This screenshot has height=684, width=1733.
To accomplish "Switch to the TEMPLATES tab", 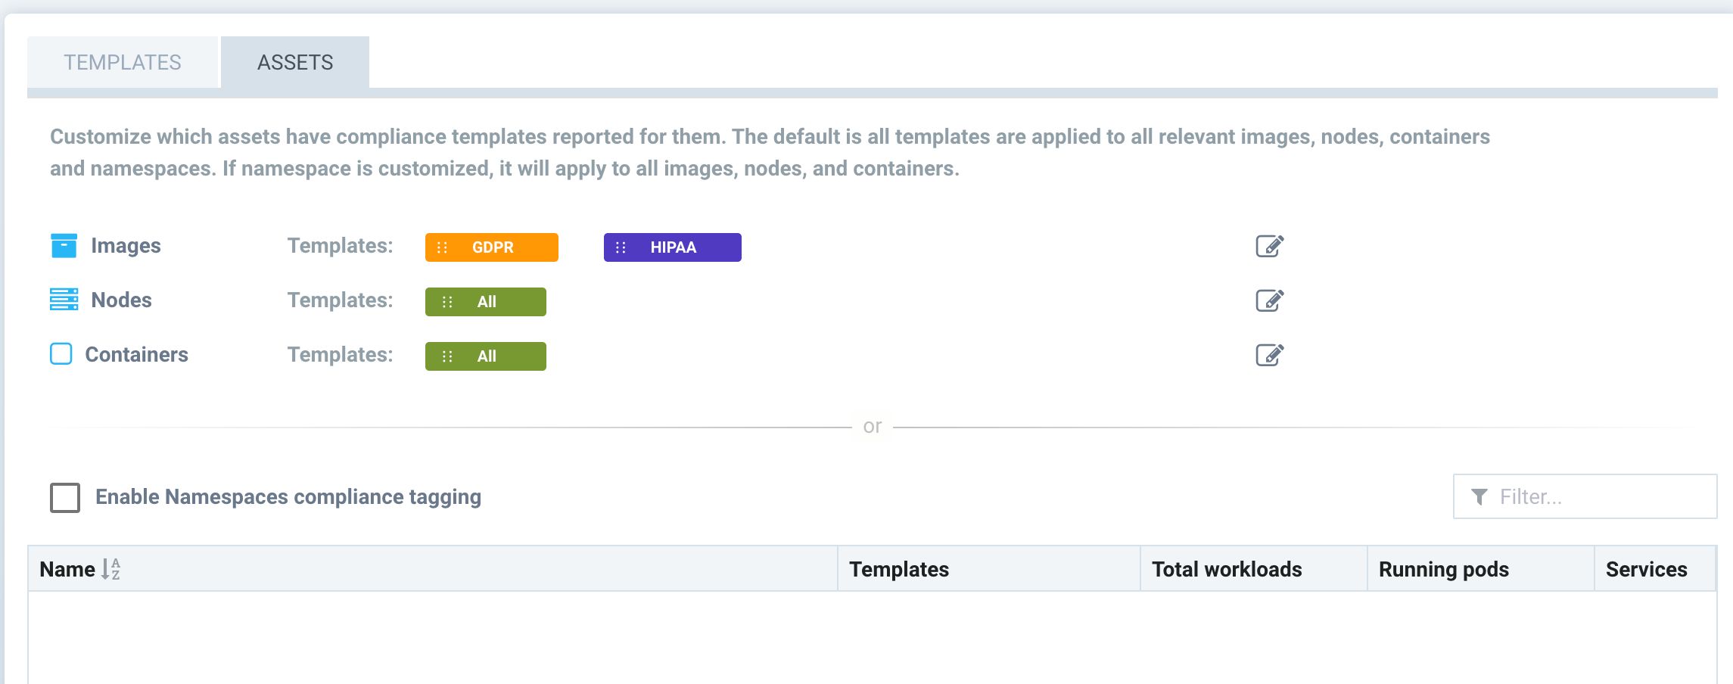I will [123, 62].
